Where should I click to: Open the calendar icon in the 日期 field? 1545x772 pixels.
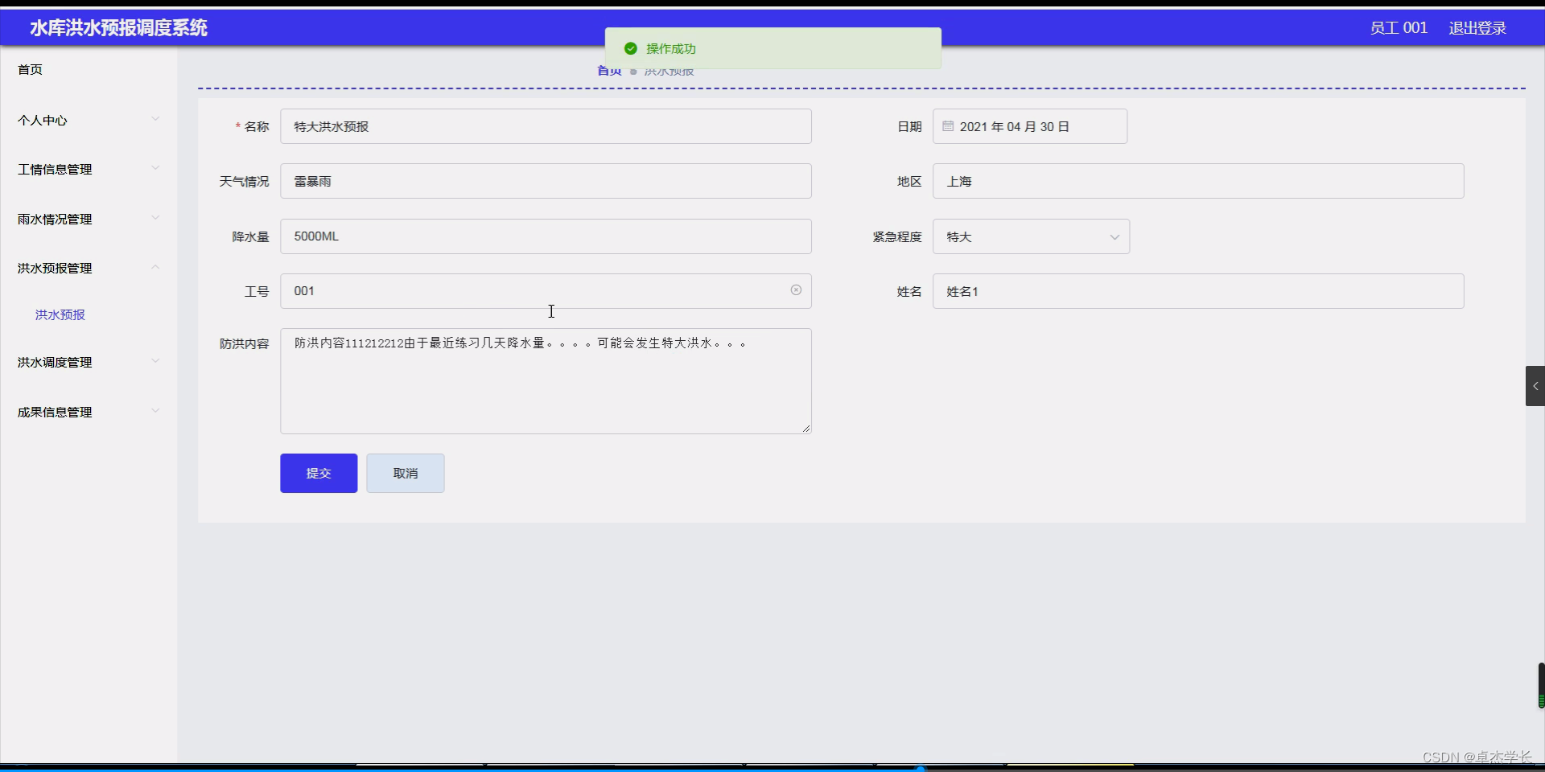948,126
